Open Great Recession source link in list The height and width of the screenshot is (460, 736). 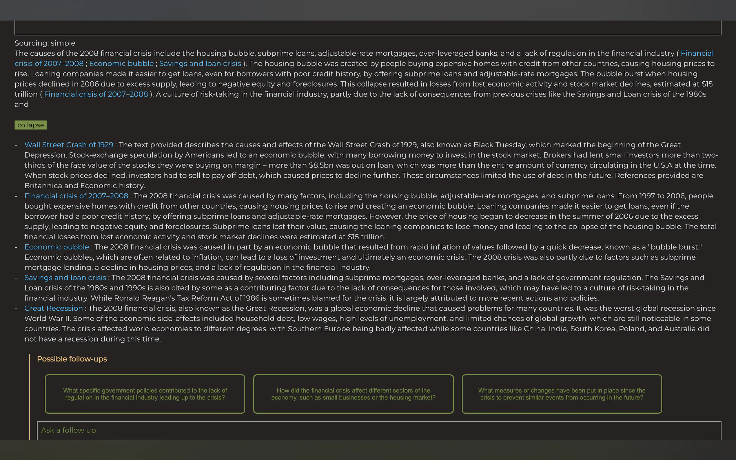[x=54, y=308]
